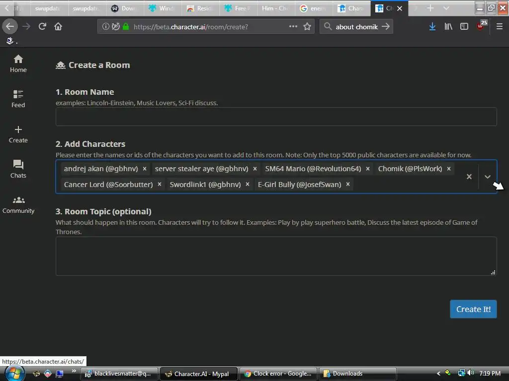
Task: Open a new browser tab
Action: coord(430,8)
